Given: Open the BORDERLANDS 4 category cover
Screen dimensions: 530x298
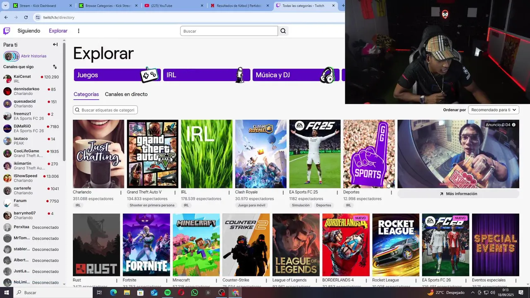Looking at the screenshot, I should pos(346,245).
